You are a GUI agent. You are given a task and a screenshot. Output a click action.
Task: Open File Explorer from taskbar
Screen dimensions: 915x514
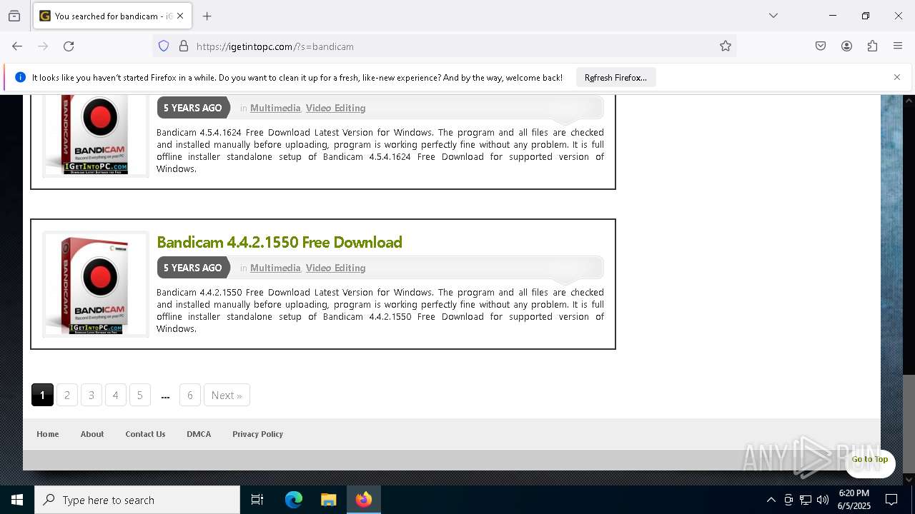pyautogui.click(x=328, y=500)
